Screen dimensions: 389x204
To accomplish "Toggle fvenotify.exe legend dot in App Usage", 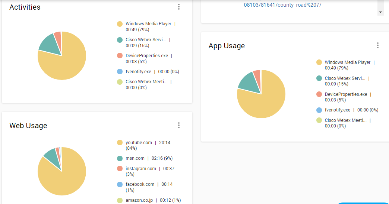I will [319, 110].
